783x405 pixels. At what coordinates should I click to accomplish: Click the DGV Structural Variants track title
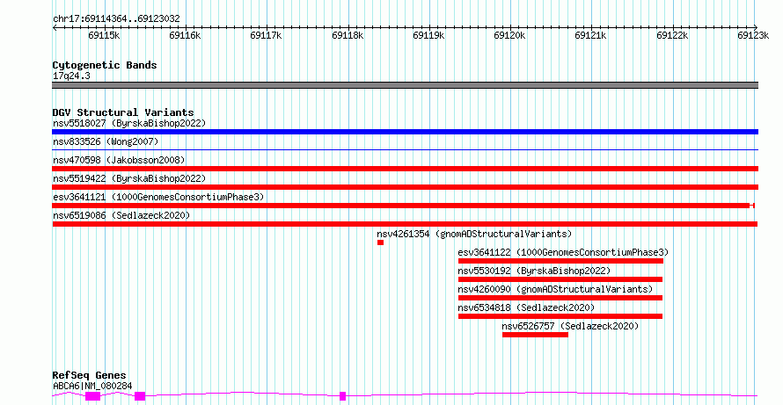tap(123, 112)
